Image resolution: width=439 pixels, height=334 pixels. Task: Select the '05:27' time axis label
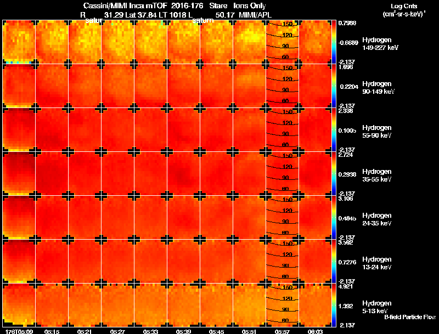[117, 331]
